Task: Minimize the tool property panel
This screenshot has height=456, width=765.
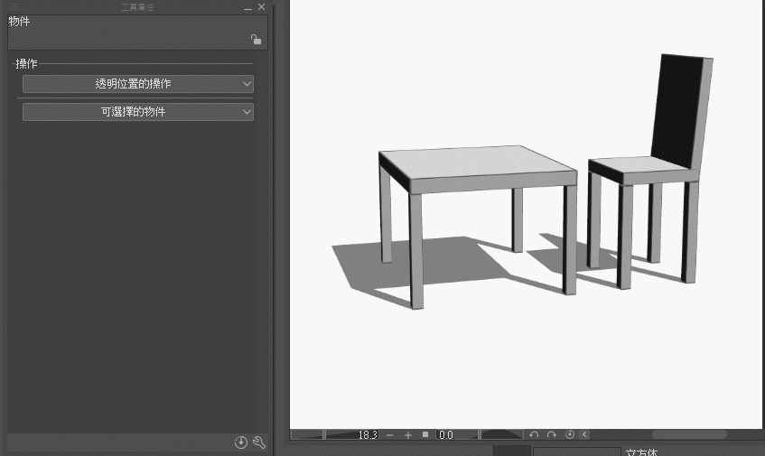Action: click(247, 7)
